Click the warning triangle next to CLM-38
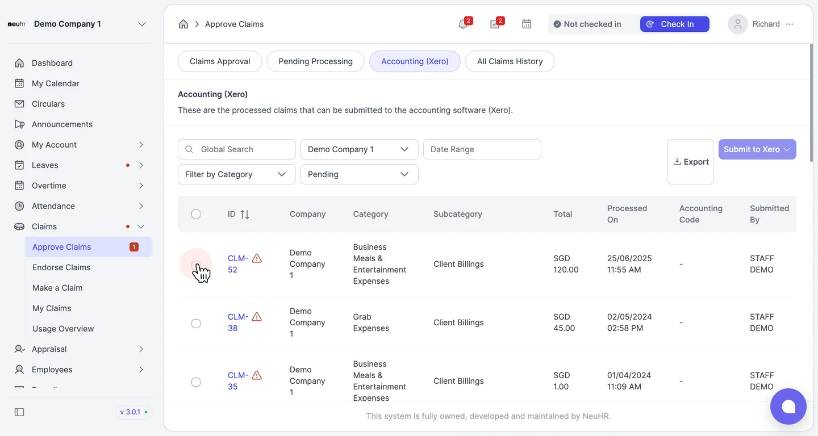The height and width of the screenshot is (436, 818). coord(257,317)
